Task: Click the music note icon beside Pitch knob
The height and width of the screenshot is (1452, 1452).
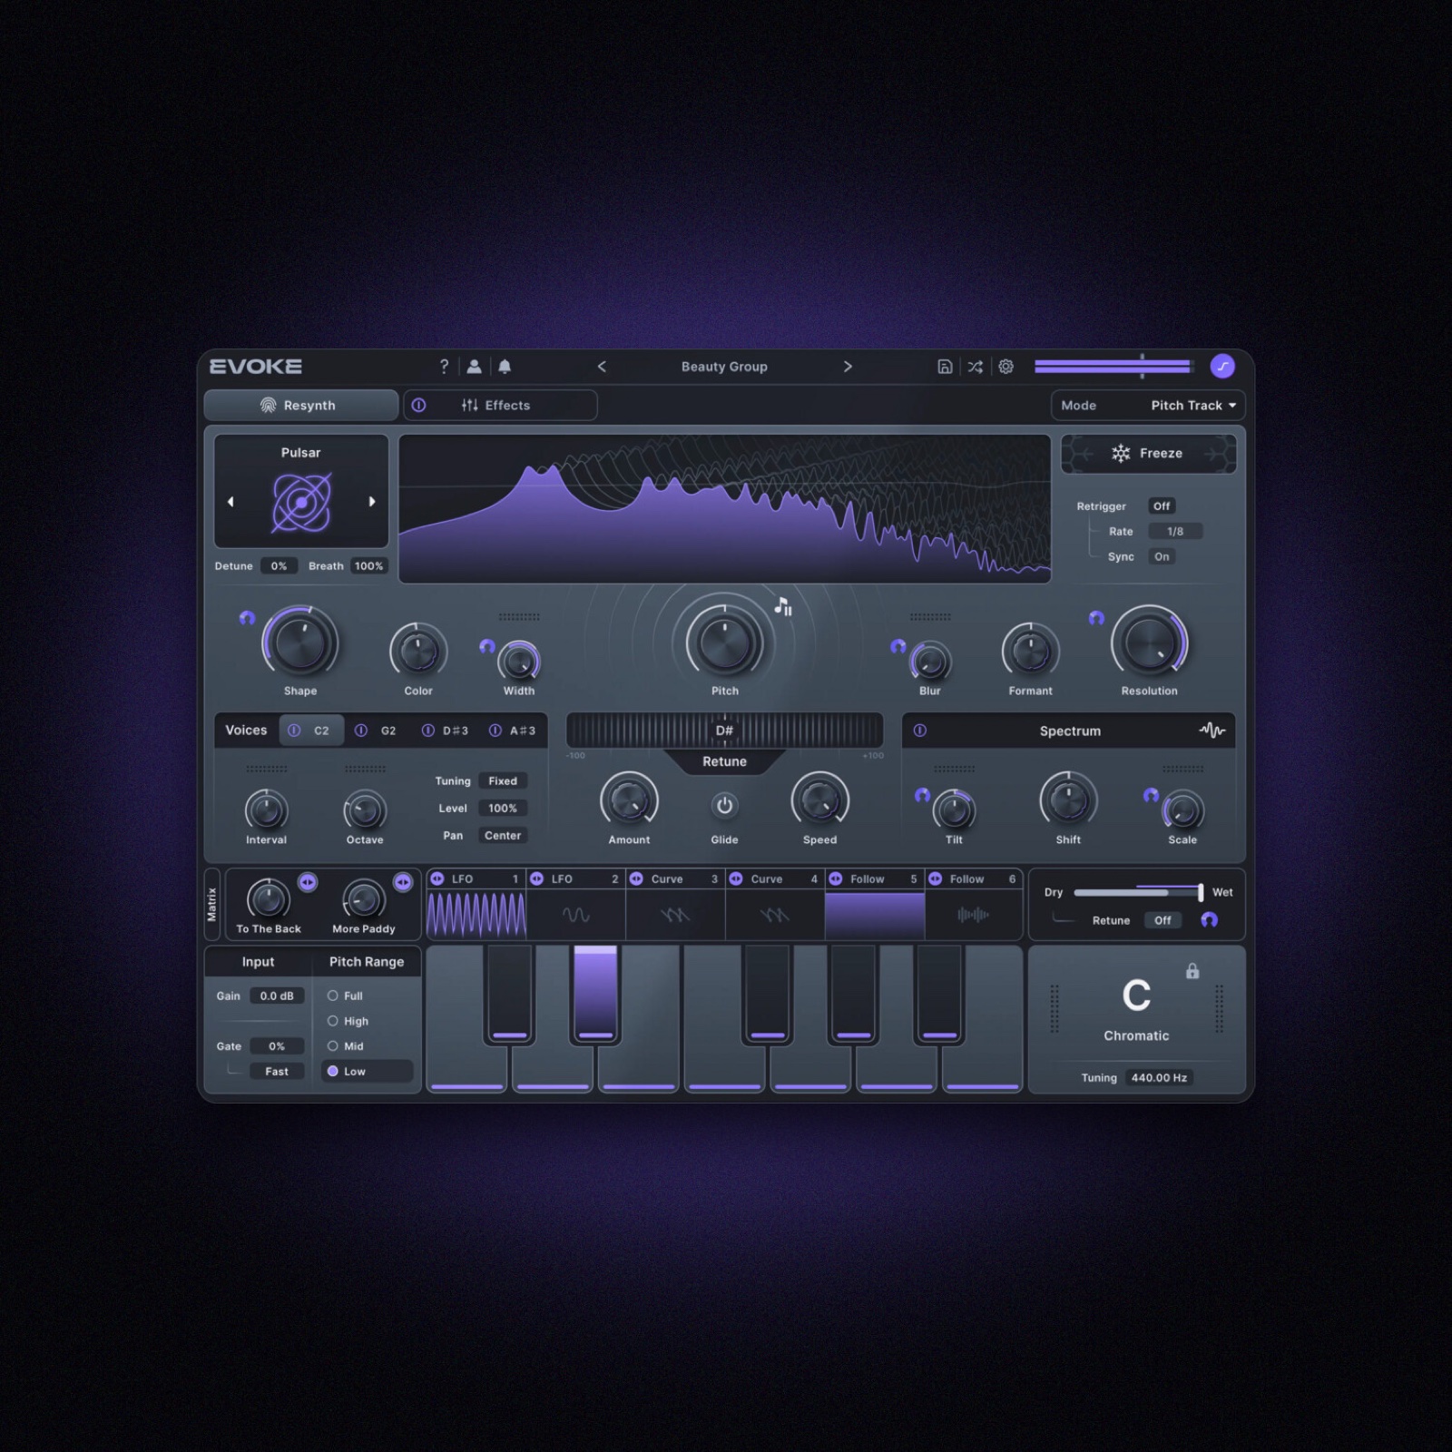Action: coord(783,606)
